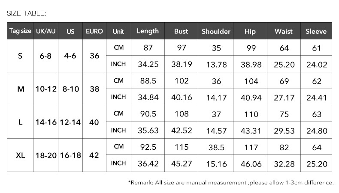Click the Sleeve column header
Viewport: 339px width, 193px height.
316,31
